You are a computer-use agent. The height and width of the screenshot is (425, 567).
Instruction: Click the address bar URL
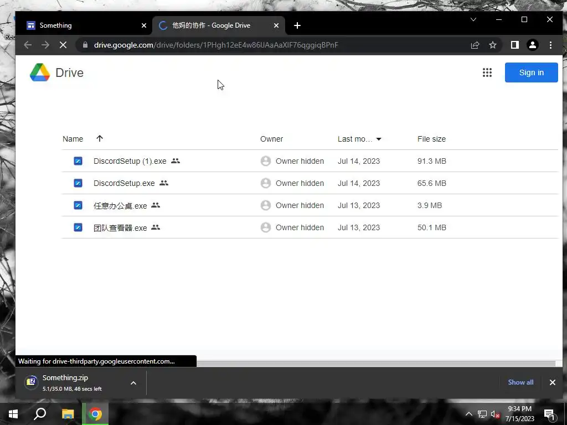coord(216,45)
